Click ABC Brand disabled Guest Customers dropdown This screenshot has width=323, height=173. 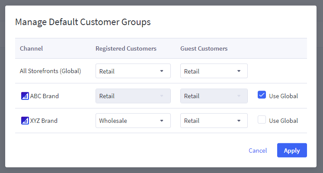[214, 96]
